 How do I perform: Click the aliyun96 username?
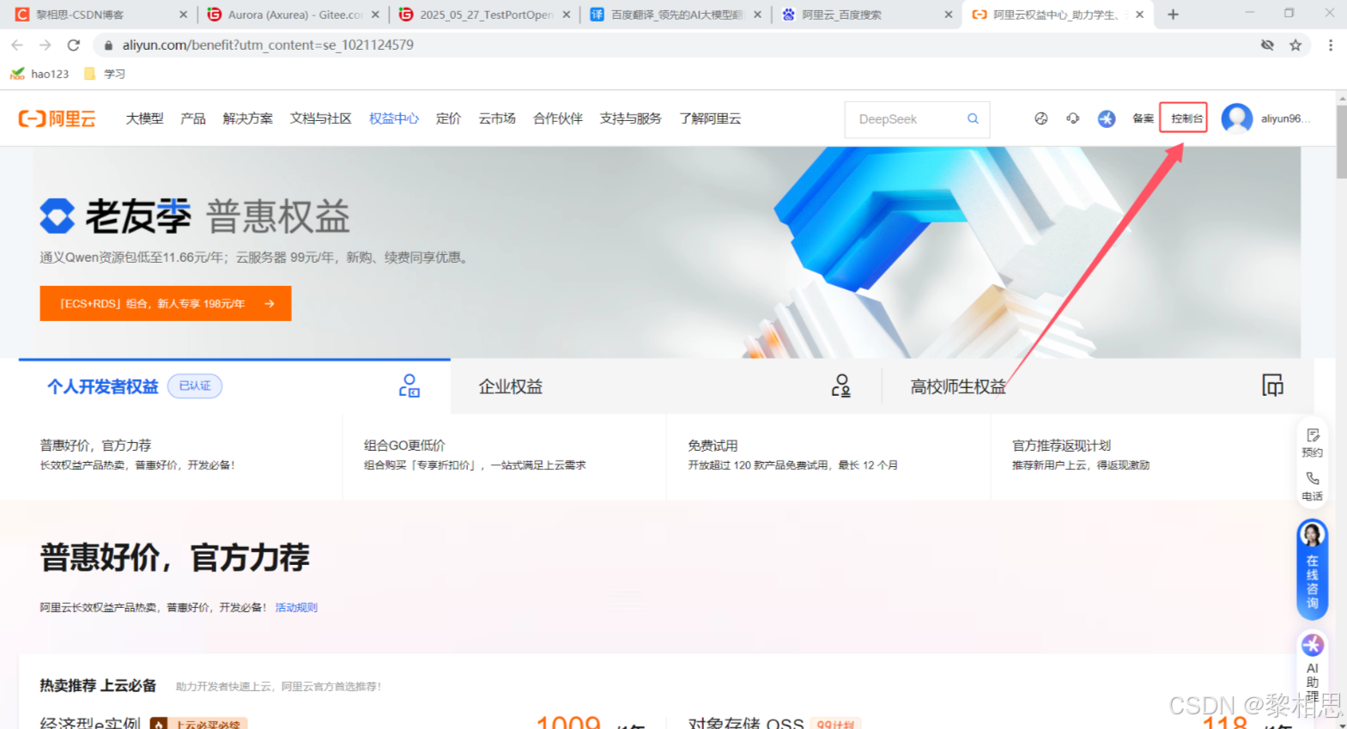click(x=1285, y=118)
